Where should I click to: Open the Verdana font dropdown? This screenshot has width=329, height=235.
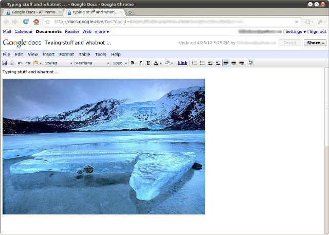[x=93, y=63]
